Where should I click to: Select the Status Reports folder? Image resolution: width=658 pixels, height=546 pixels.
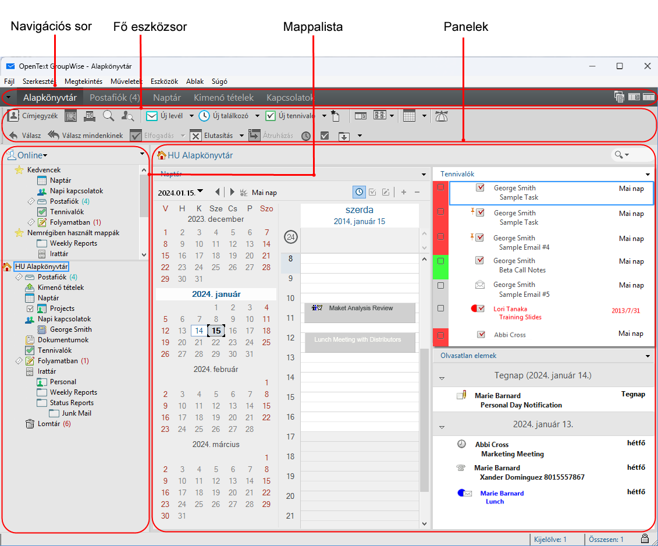[72, 403]
